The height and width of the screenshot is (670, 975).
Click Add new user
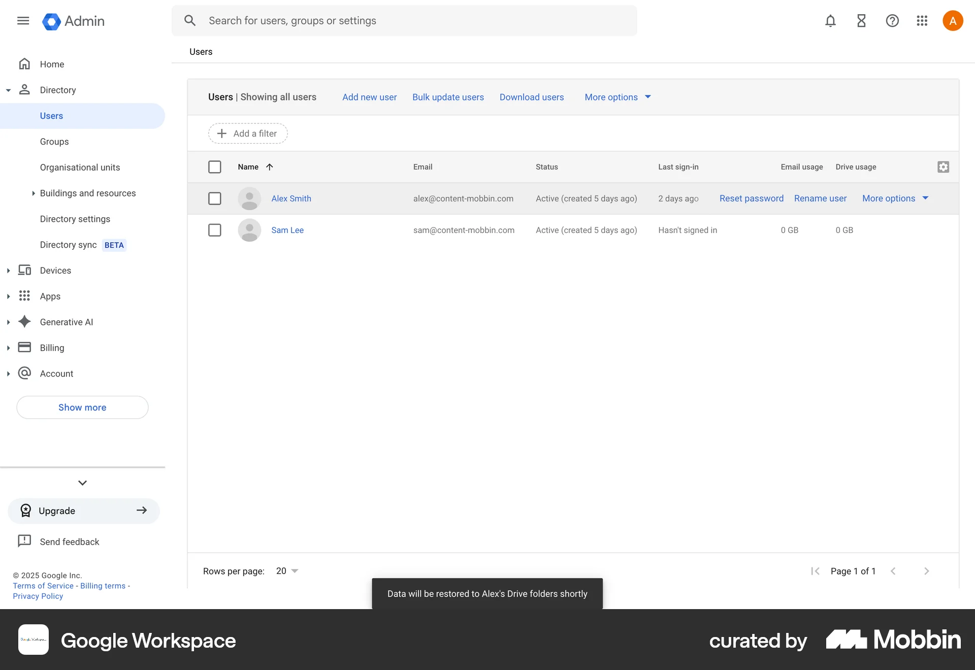click(x=369, y=97)
